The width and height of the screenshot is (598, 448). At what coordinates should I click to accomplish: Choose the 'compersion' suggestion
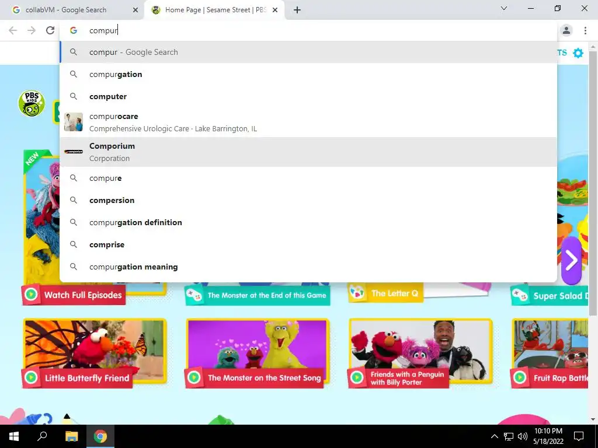(308, 200)
